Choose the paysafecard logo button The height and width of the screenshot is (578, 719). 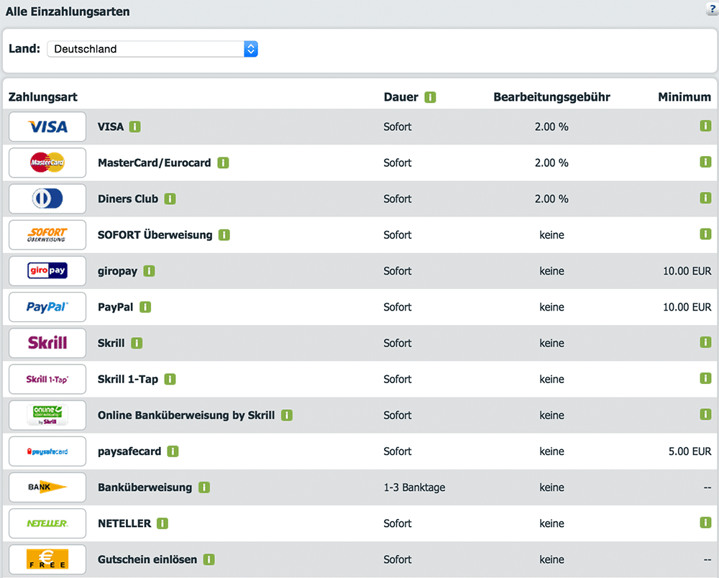coord(47,451)
